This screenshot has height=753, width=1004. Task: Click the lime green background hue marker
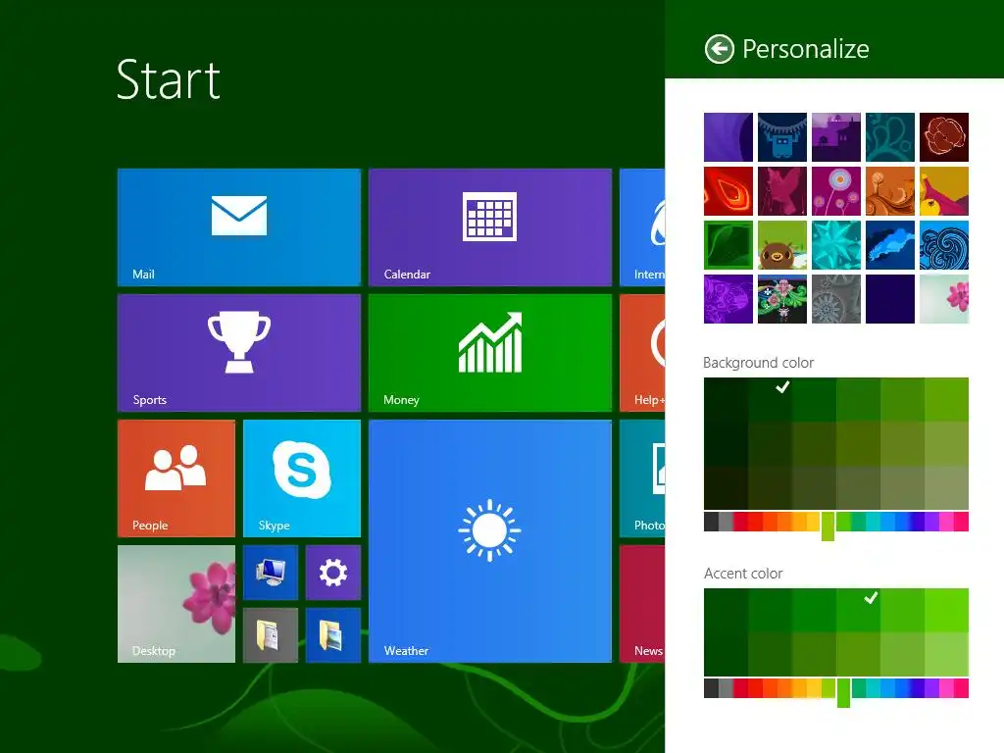point(828,526)
